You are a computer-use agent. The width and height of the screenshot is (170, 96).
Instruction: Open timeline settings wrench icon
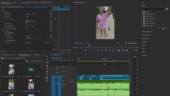[69, 60]
